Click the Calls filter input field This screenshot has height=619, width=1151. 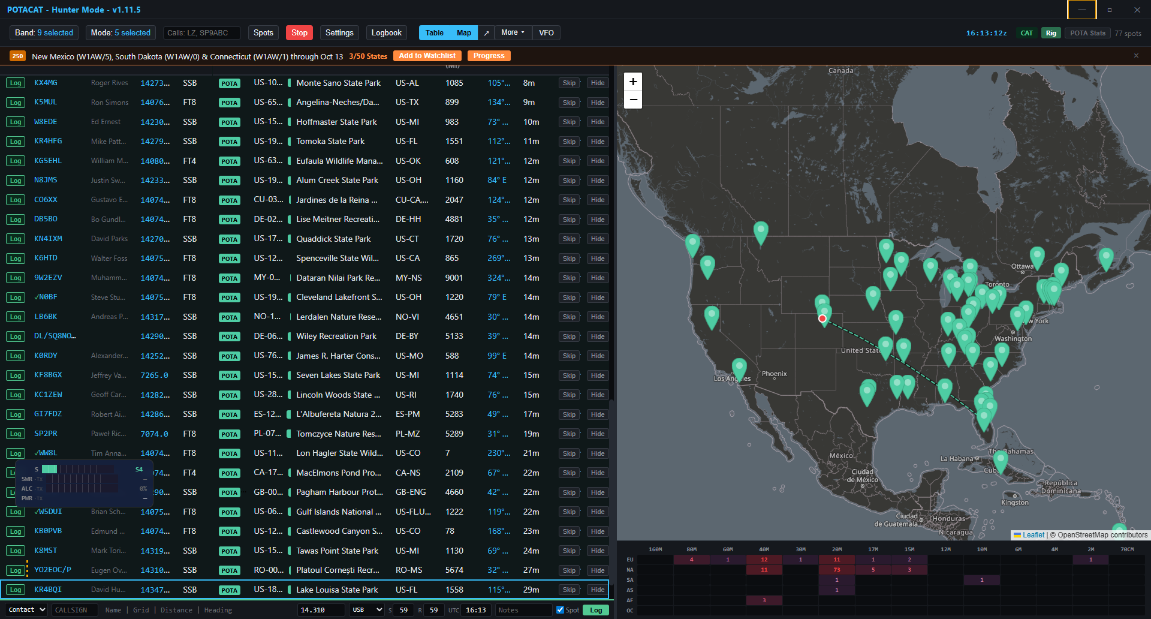(202, 33)
